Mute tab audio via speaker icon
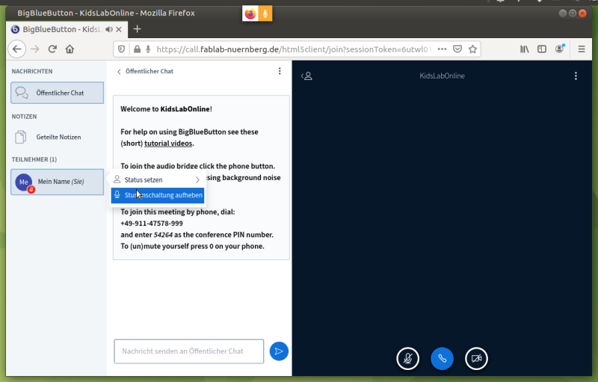This screenshot has height=382, width=598. tap(109, 29)
